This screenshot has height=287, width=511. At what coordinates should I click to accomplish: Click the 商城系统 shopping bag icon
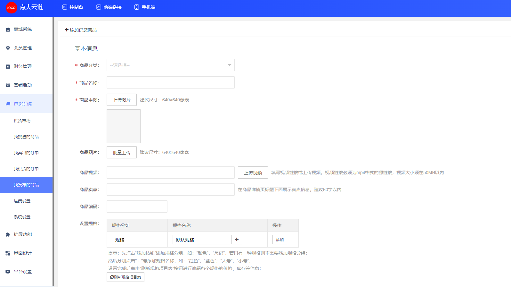[8, 30]
